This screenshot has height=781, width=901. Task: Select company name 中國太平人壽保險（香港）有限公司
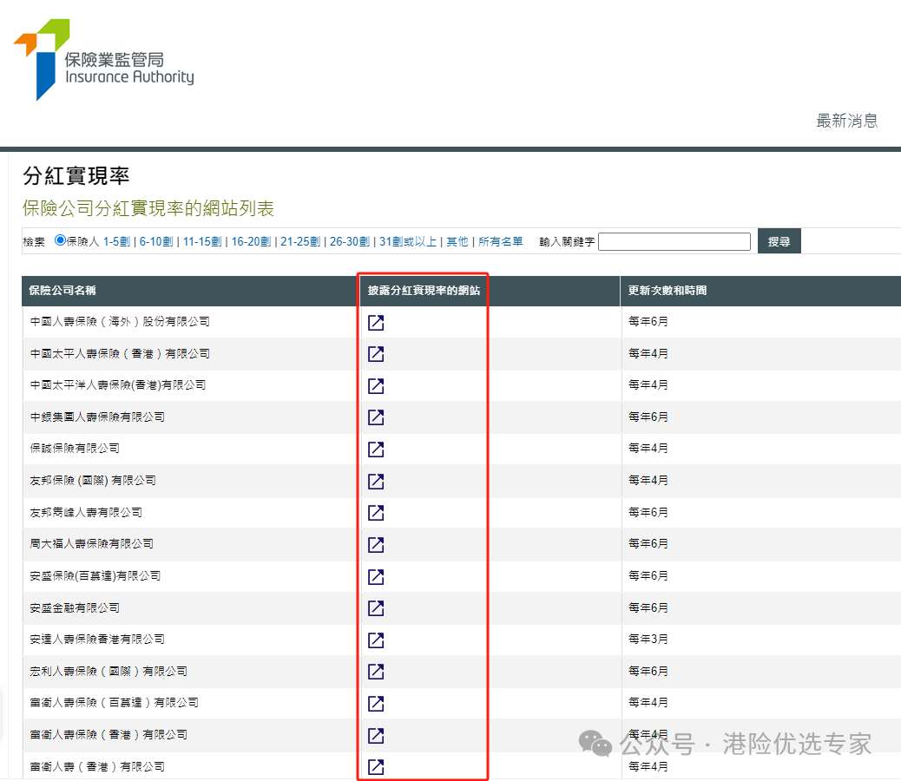(120, 354)
